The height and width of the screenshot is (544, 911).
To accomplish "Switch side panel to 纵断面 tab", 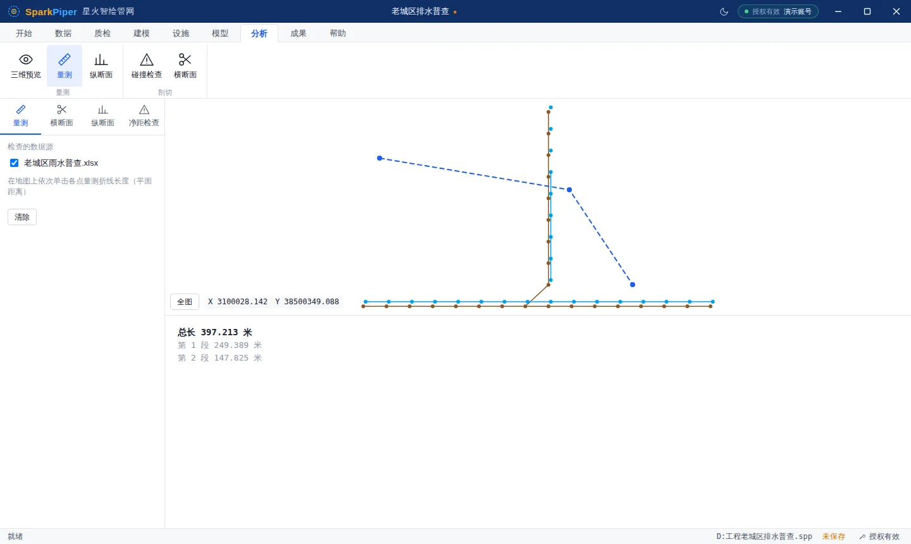I will (x=103, y=116).
